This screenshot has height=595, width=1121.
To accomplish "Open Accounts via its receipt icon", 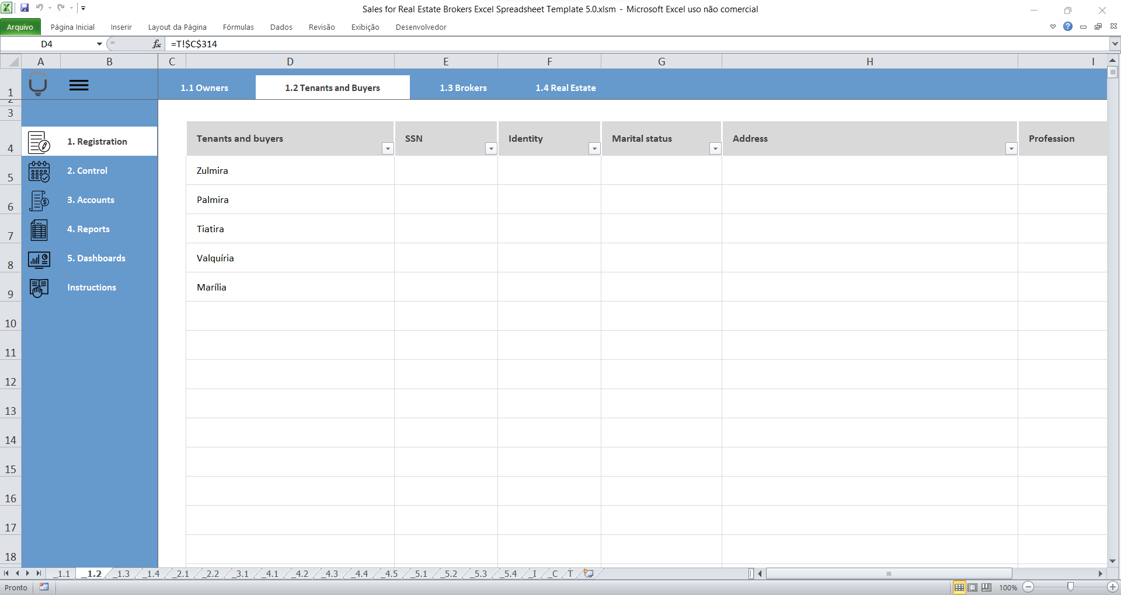I will click(39, 201).
